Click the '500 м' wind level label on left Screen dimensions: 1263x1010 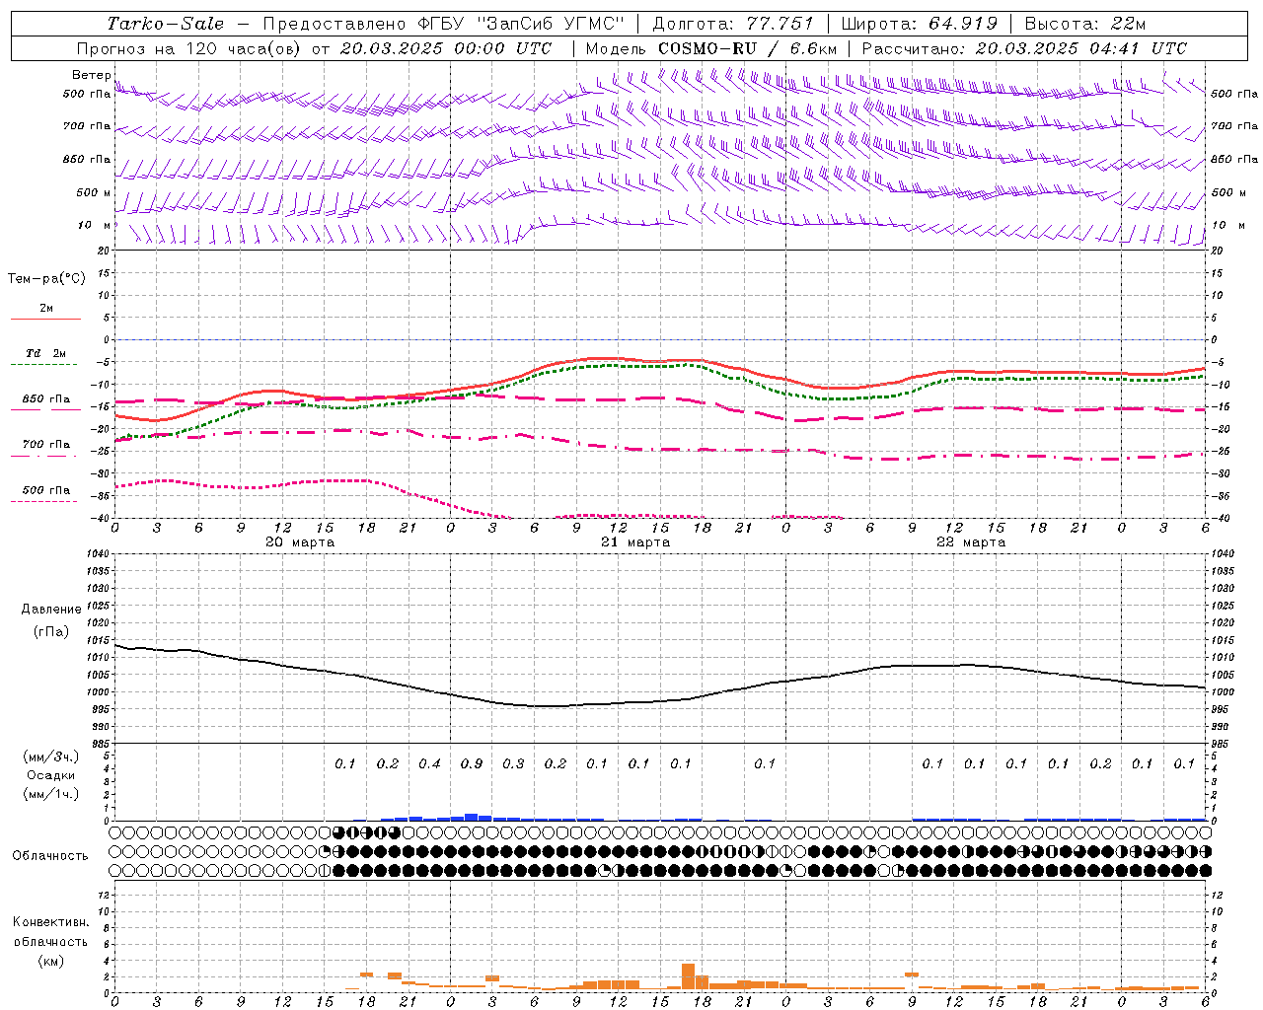(94, 193)
